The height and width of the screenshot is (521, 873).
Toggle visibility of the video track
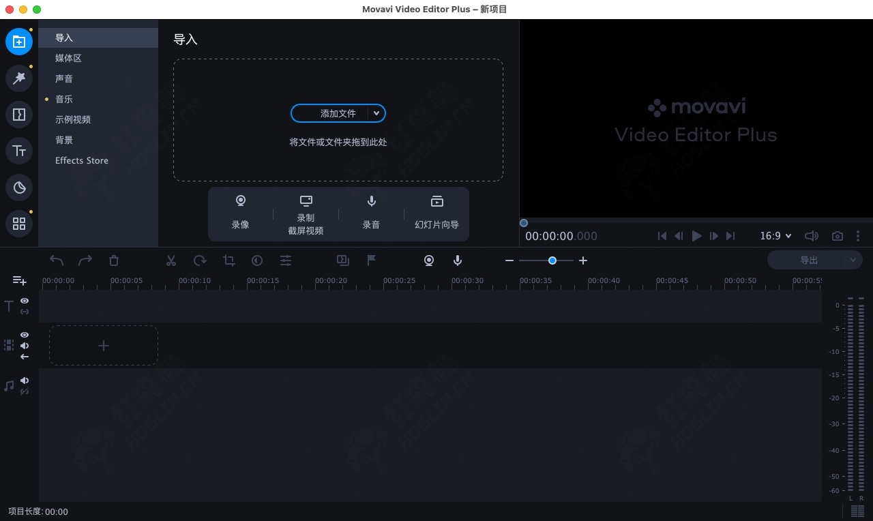[x=25, y=335]
